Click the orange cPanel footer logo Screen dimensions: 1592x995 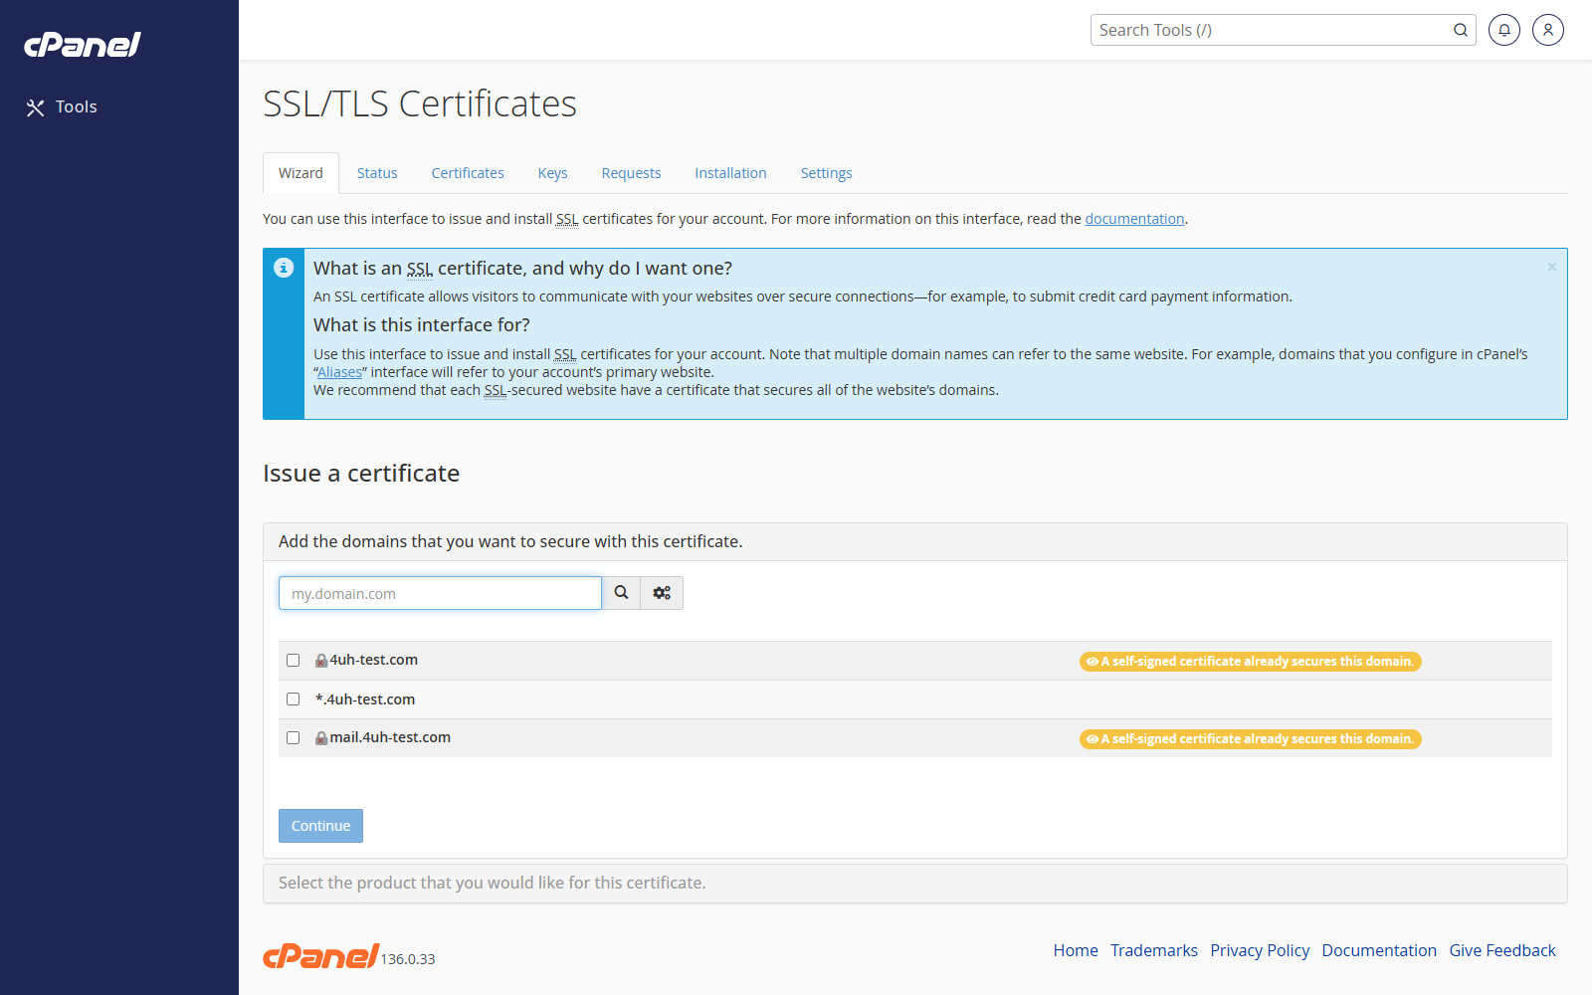tap(320, 955)
